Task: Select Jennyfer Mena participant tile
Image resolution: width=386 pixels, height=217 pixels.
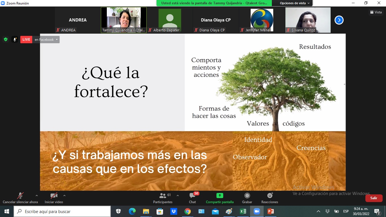Action: click(x=262, y=20)
